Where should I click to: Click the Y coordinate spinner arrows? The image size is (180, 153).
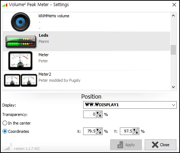point(136,131)
